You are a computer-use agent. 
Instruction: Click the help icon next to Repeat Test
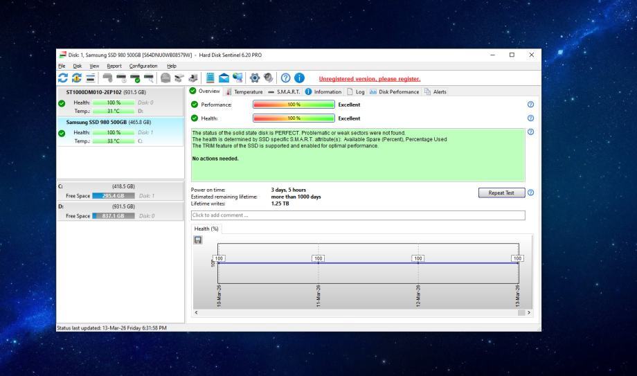pos(530,193)
